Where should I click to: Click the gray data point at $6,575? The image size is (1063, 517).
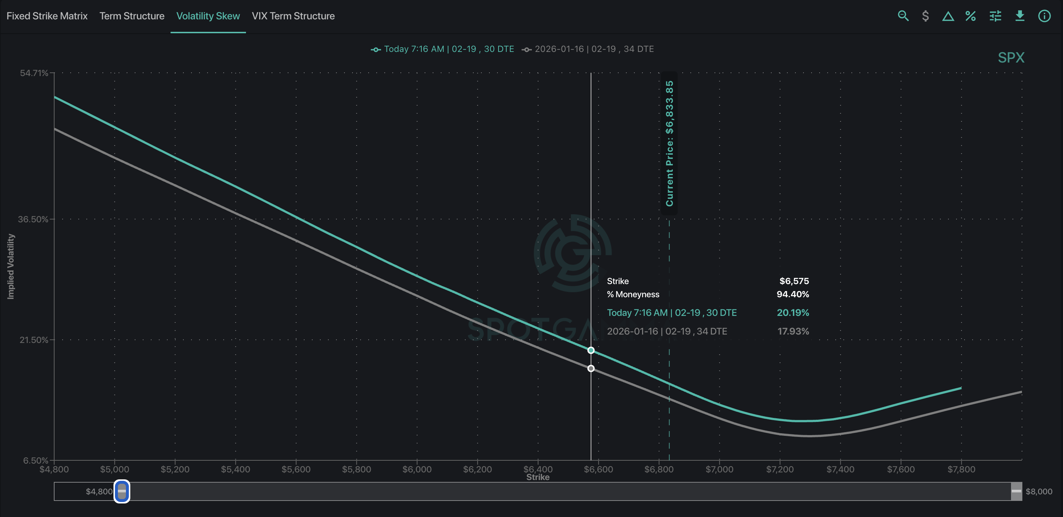point(591,368)
